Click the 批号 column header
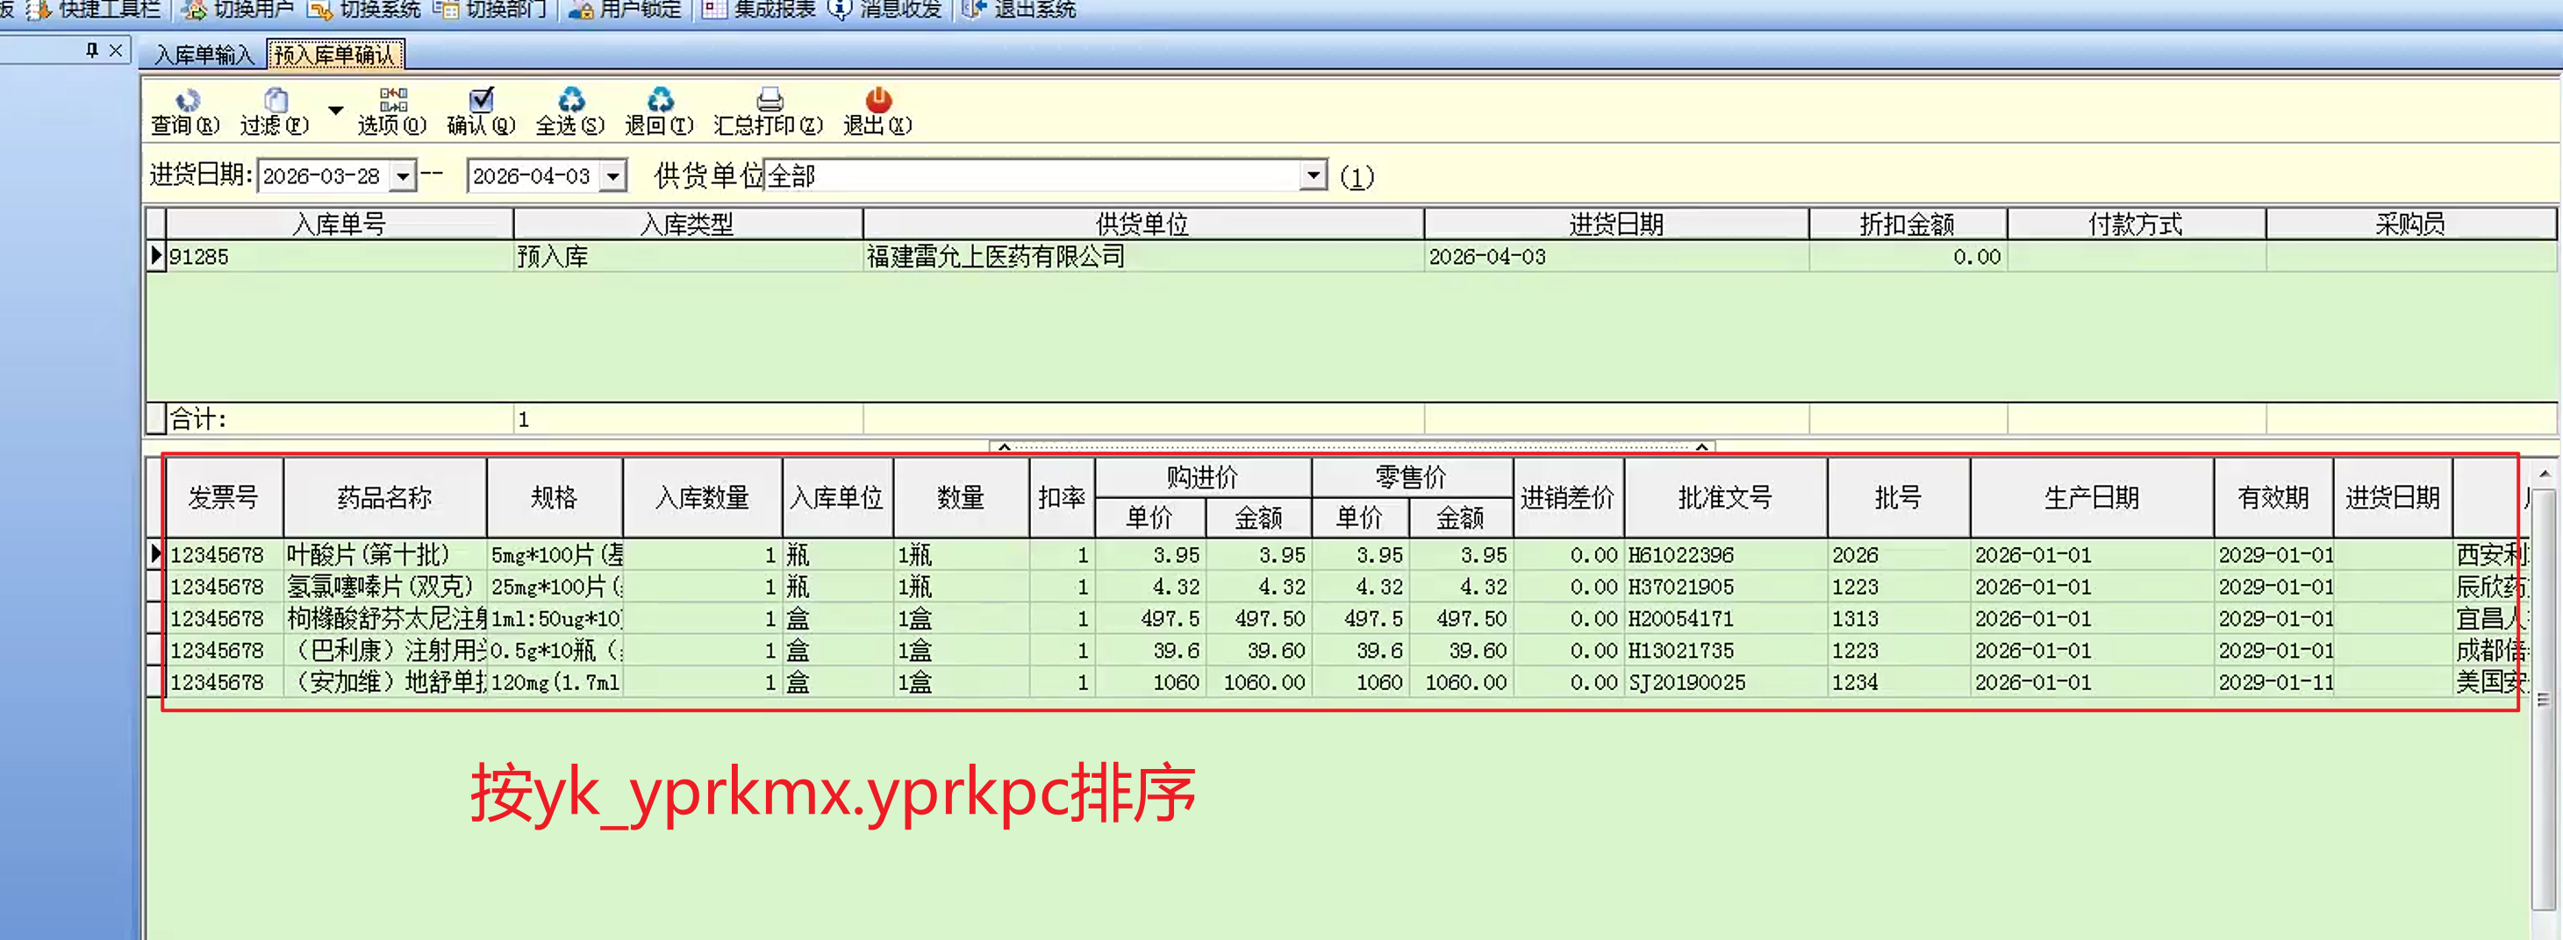 1899,497
